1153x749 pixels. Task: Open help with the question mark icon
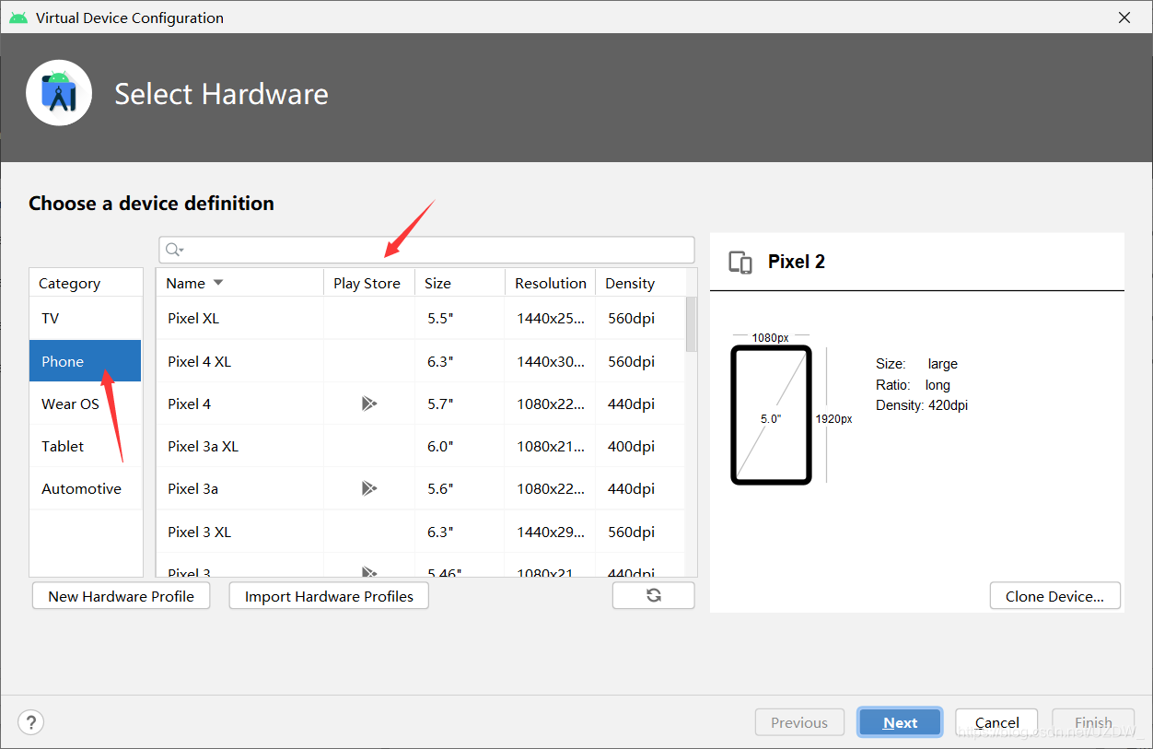click(31, 721)
